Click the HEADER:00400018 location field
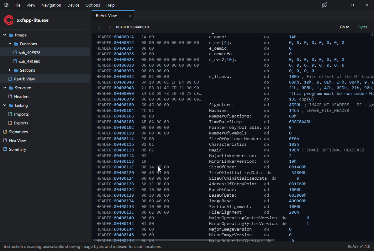Screen dimensions: 374x251 click(x=132, y=27)
